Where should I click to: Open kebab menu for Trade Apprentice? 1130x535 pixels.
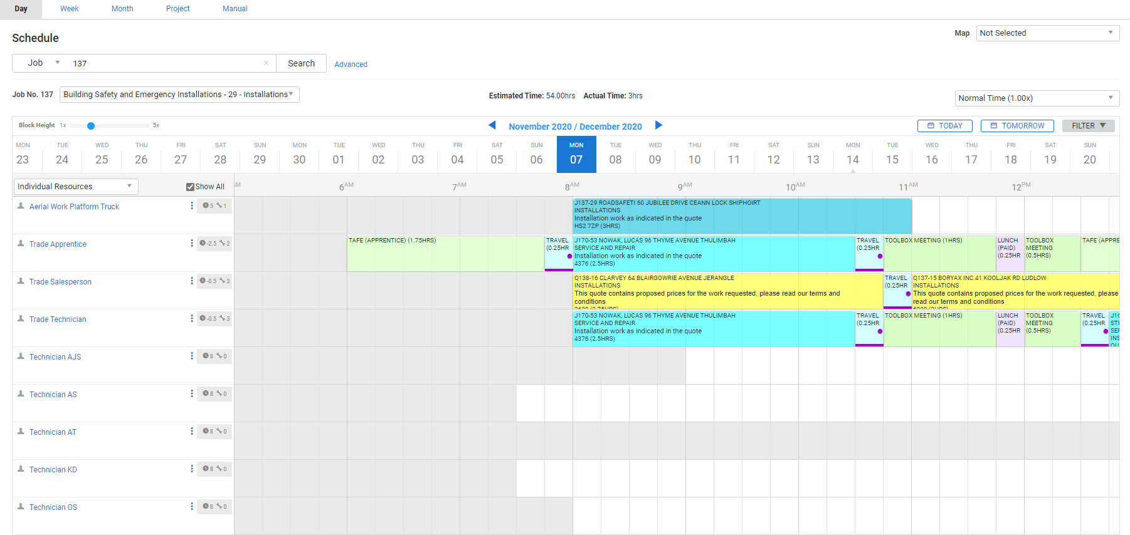click(x=192, y=243)
